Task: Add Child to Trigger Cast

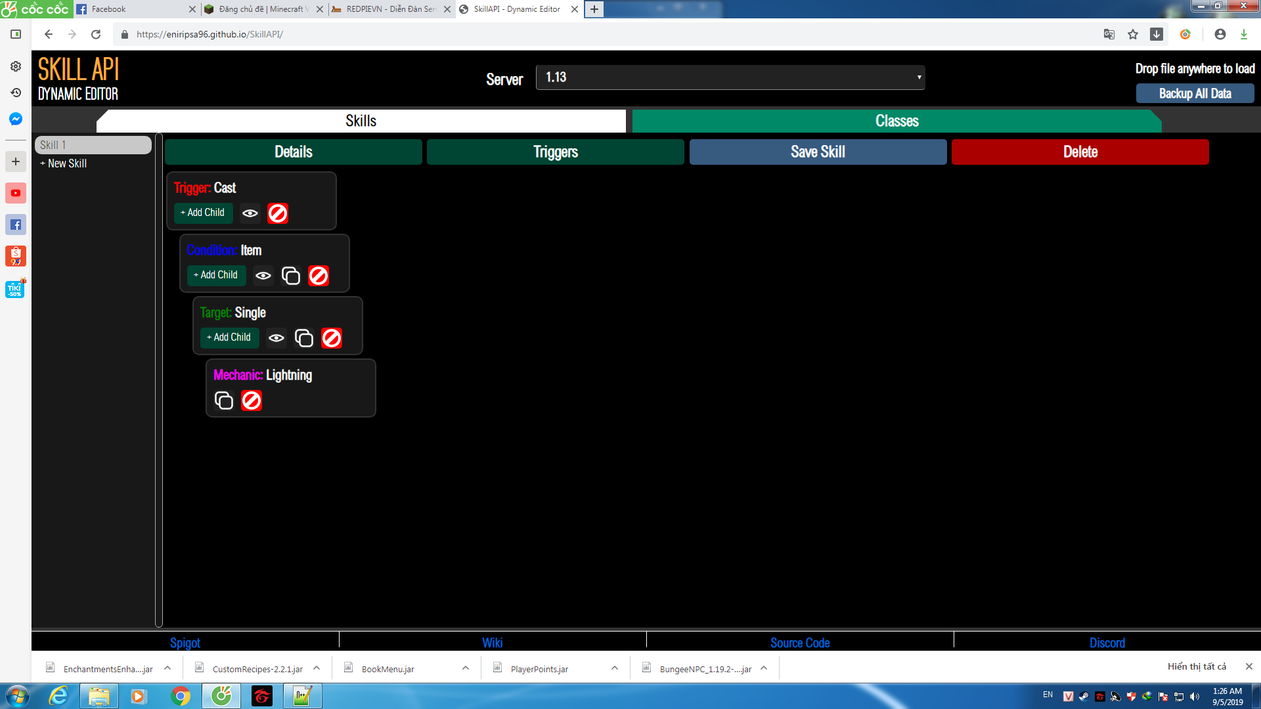Action: [203, 213]
